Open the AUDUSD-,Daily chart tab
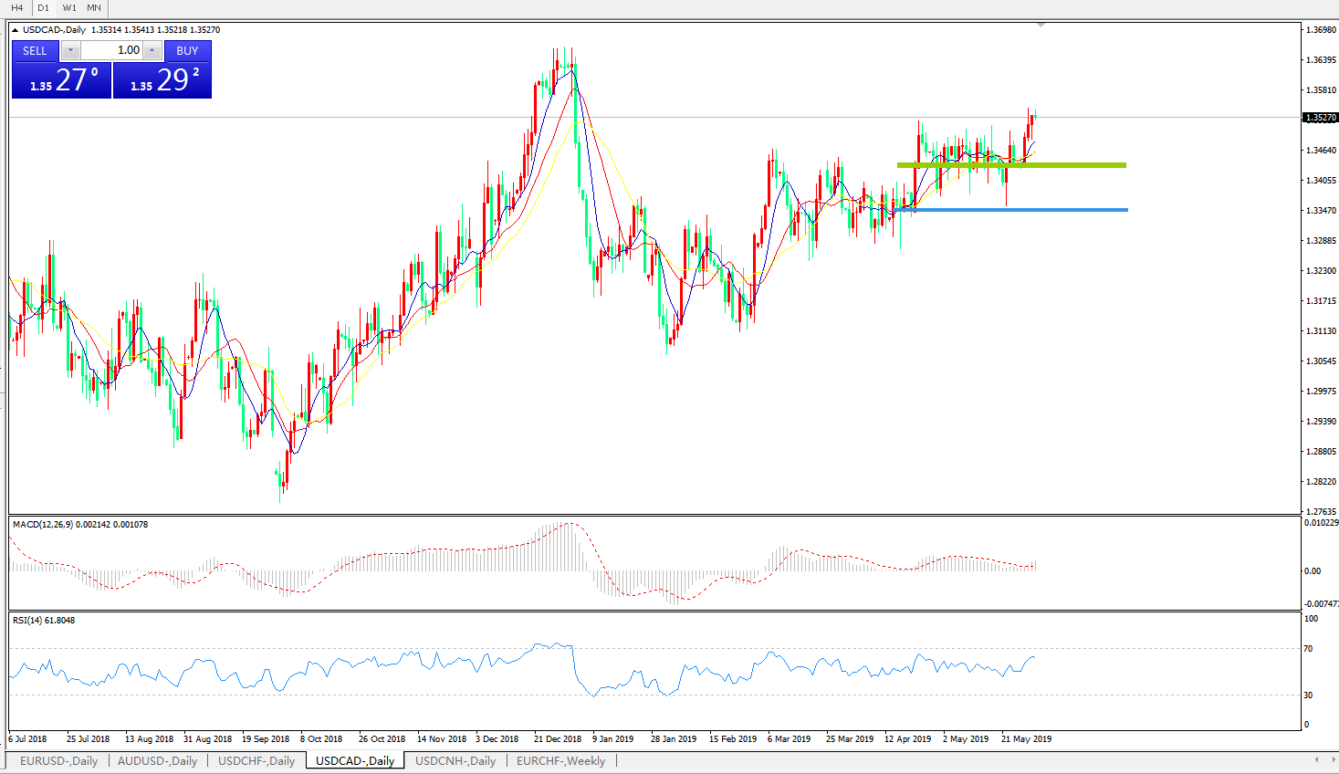The width and height of the screenshot is (1339, 774). click(x=157, y=760)
